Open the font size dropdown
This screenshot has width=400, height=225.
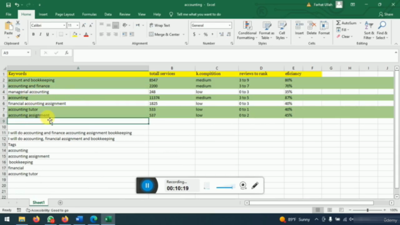pyautogui.click(x=77, y=25)
